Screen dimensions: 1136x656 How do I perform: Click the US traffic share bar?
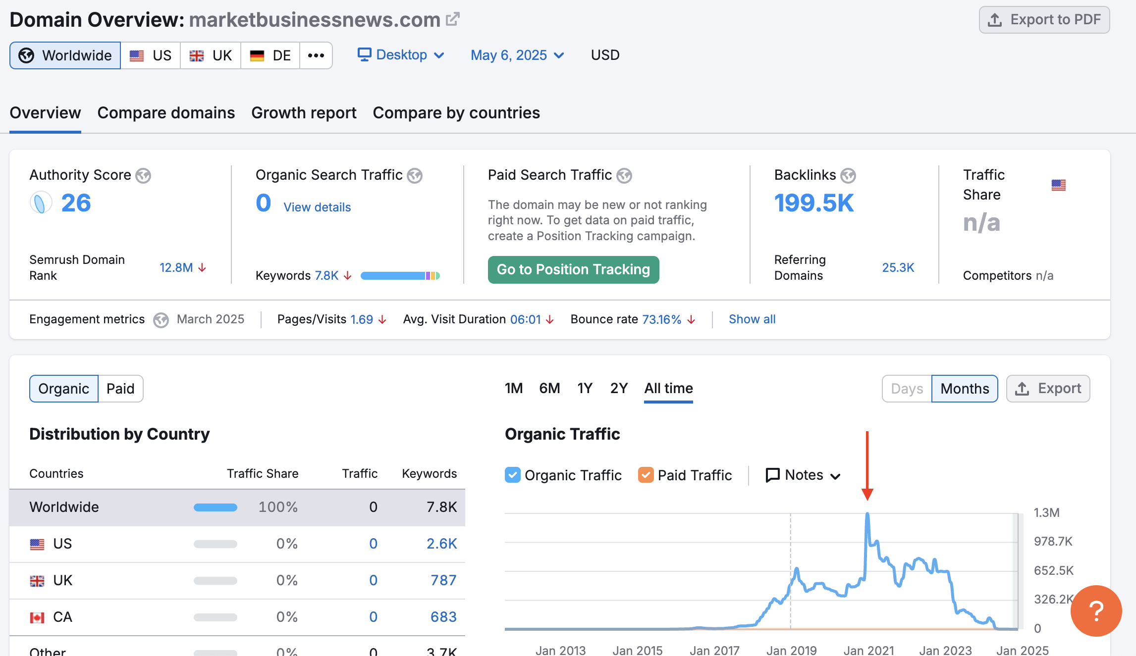click(216, 544)
